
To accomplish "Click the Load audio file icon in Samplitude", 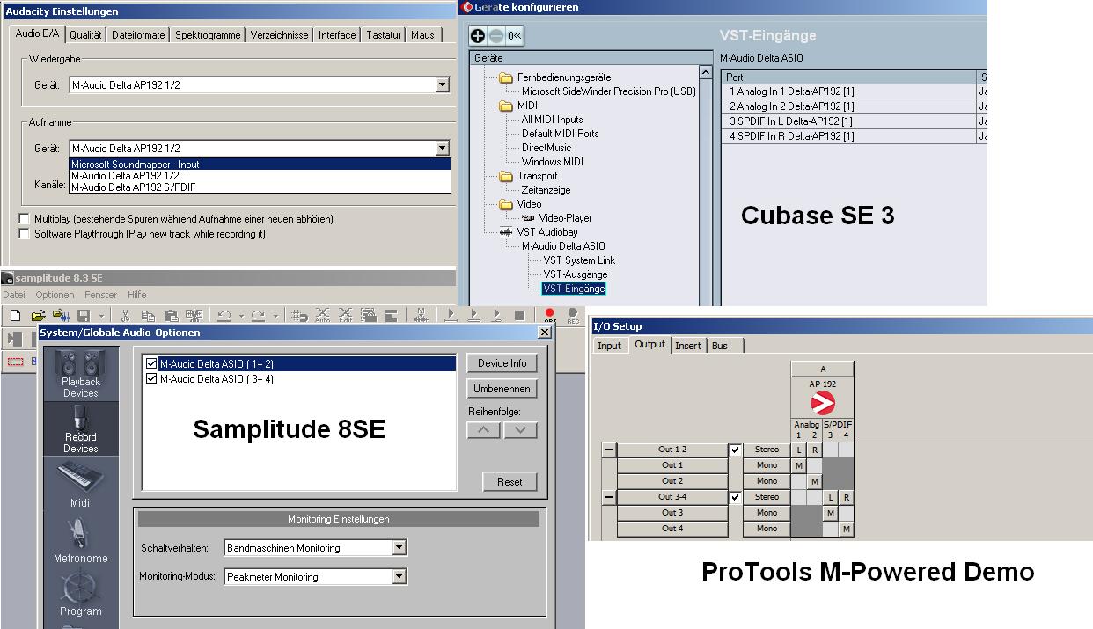I will pyautogui.click(x=61, y=316).
